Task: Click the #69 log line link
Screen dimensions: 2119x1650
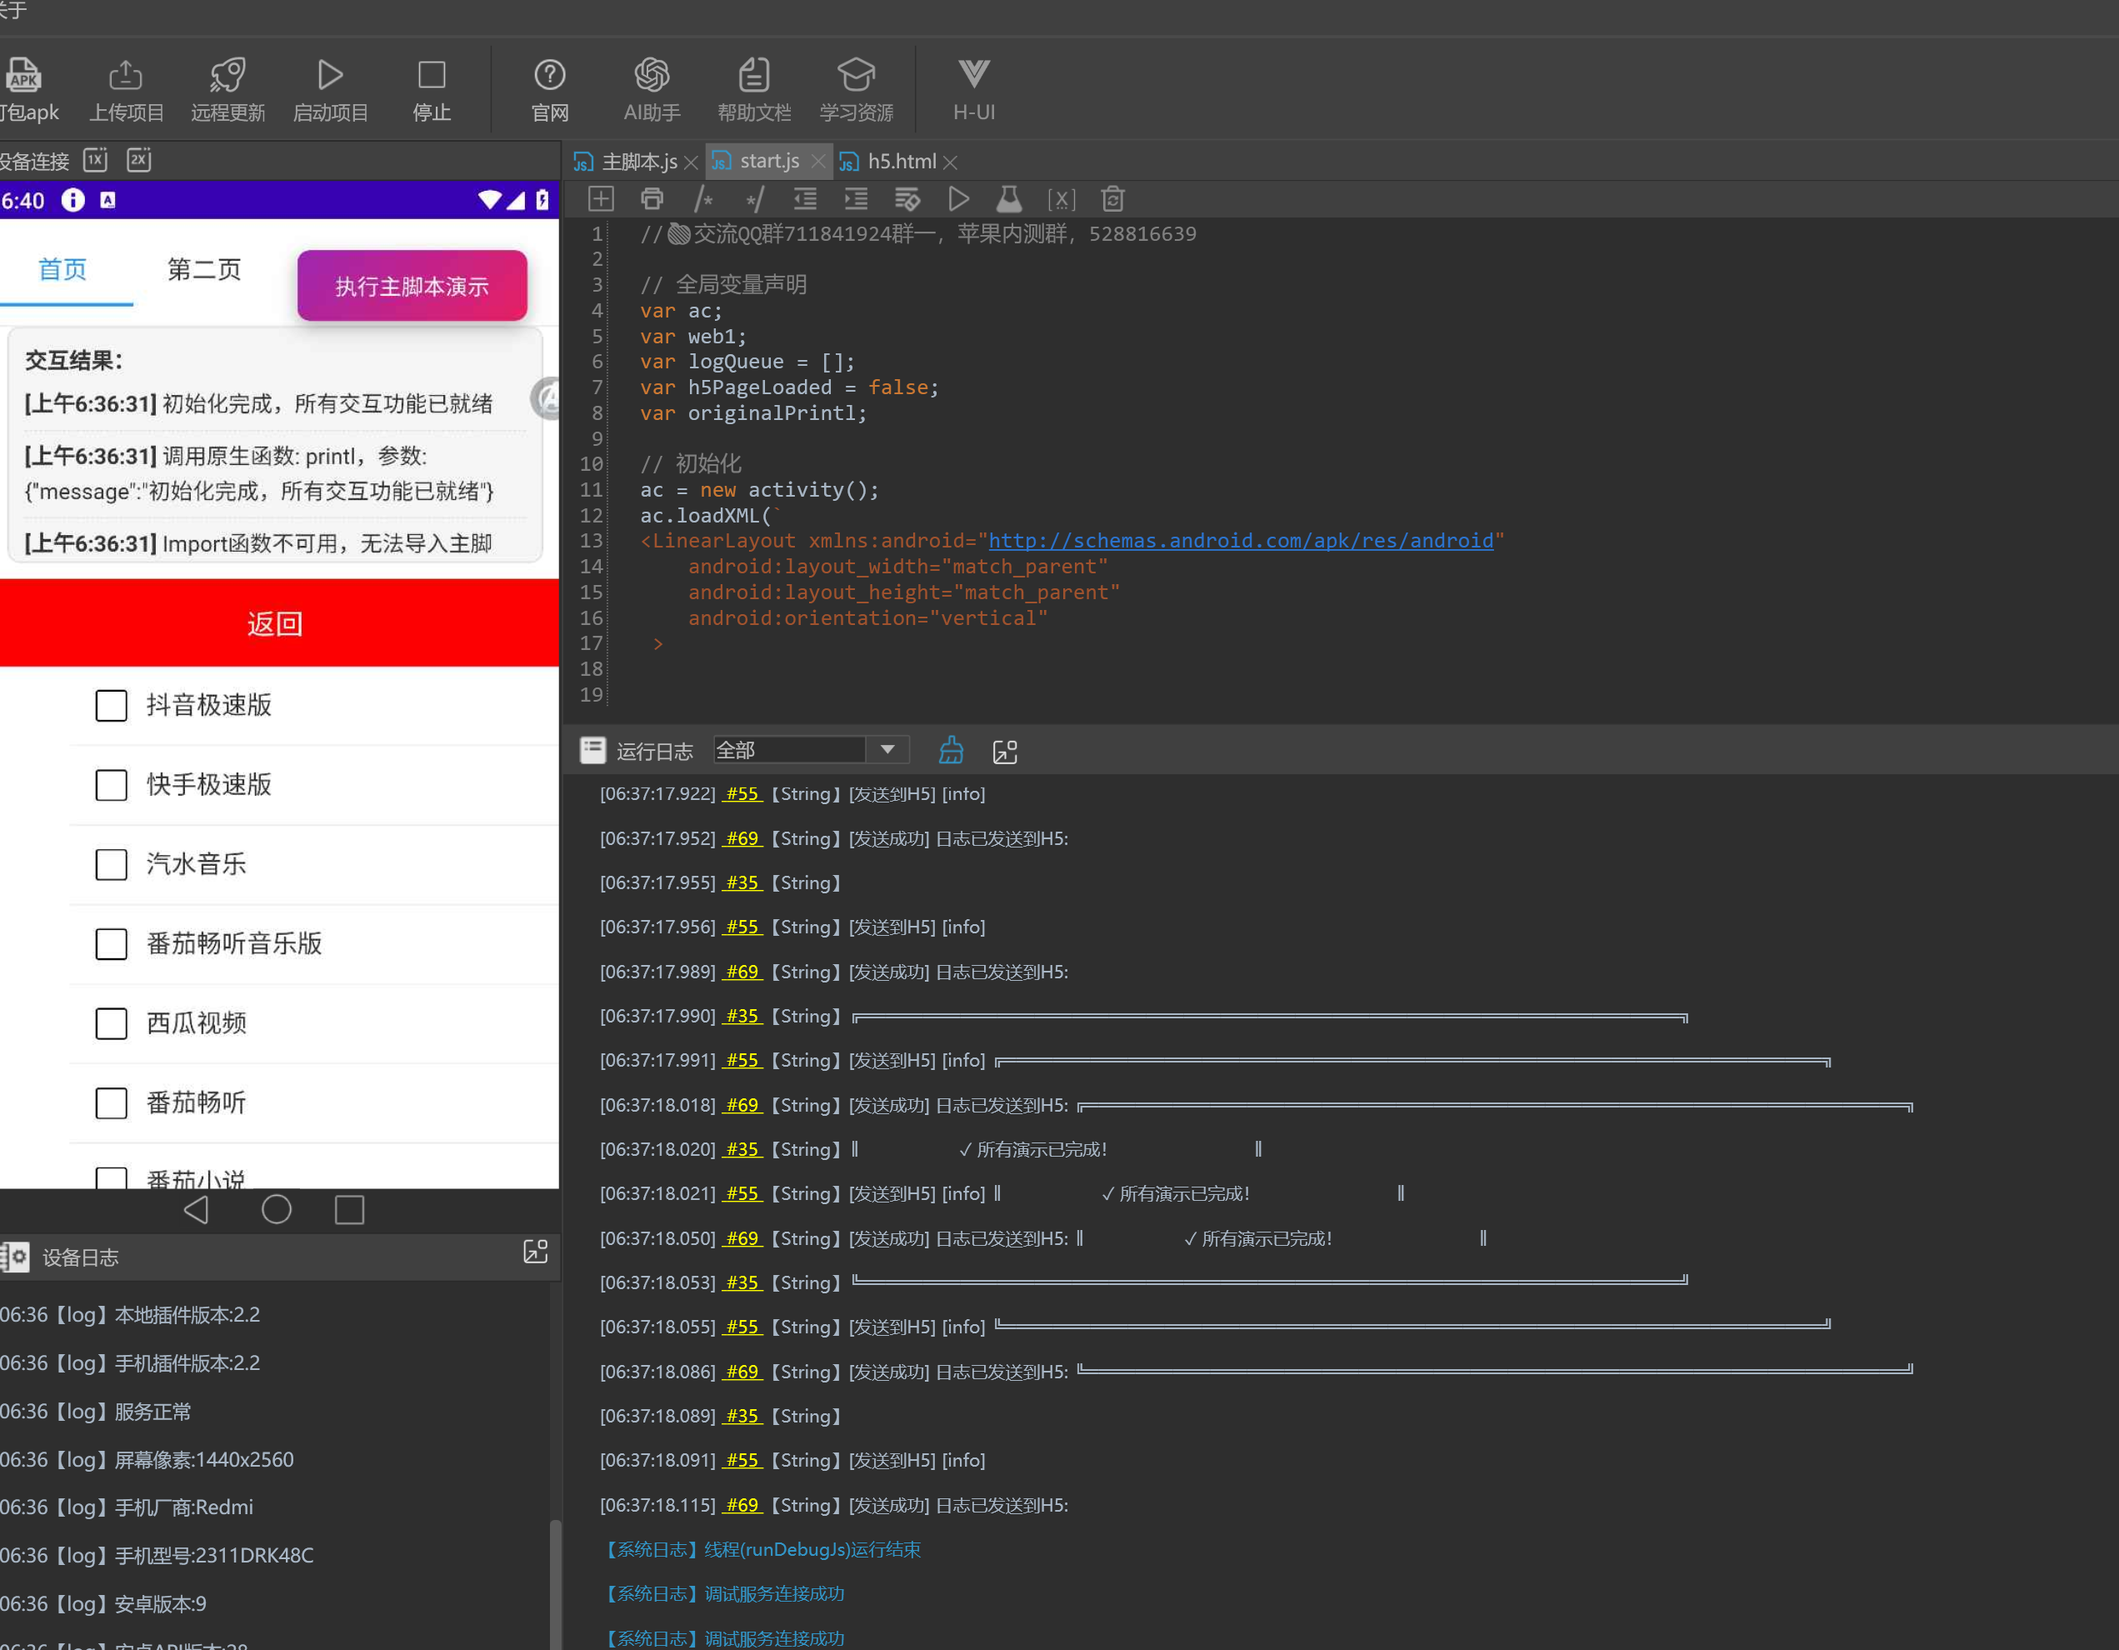Action: click(x=742, y=838)
